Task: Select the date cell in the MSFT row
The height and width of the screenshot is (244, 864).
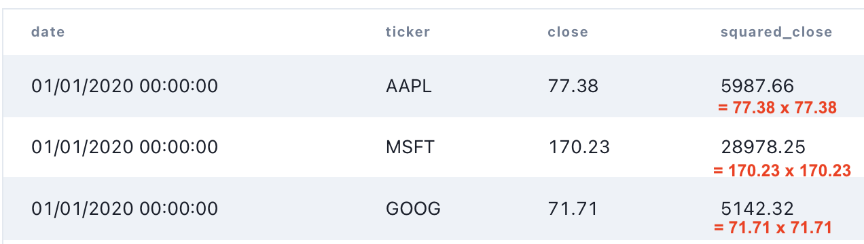Action: 124,146
